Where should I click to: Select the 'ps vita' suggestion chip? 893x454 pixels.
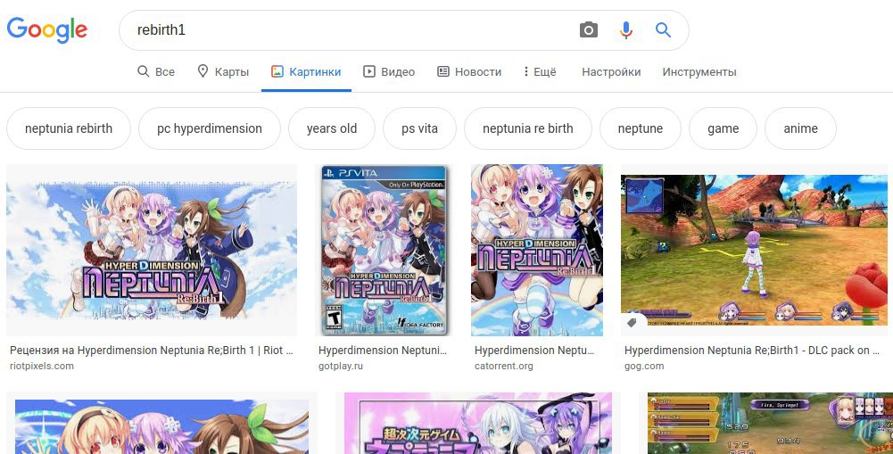click(x=419, y=128)
